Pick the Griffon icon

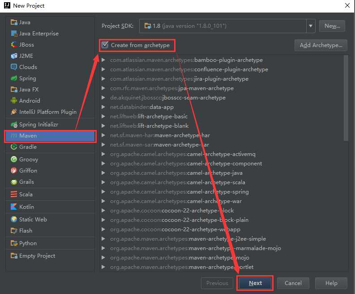14,170
